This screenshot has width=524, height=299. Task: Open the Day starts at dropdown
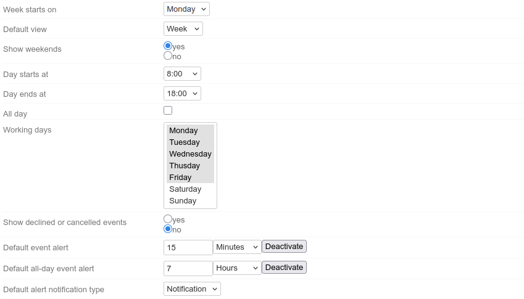point(182,74)
